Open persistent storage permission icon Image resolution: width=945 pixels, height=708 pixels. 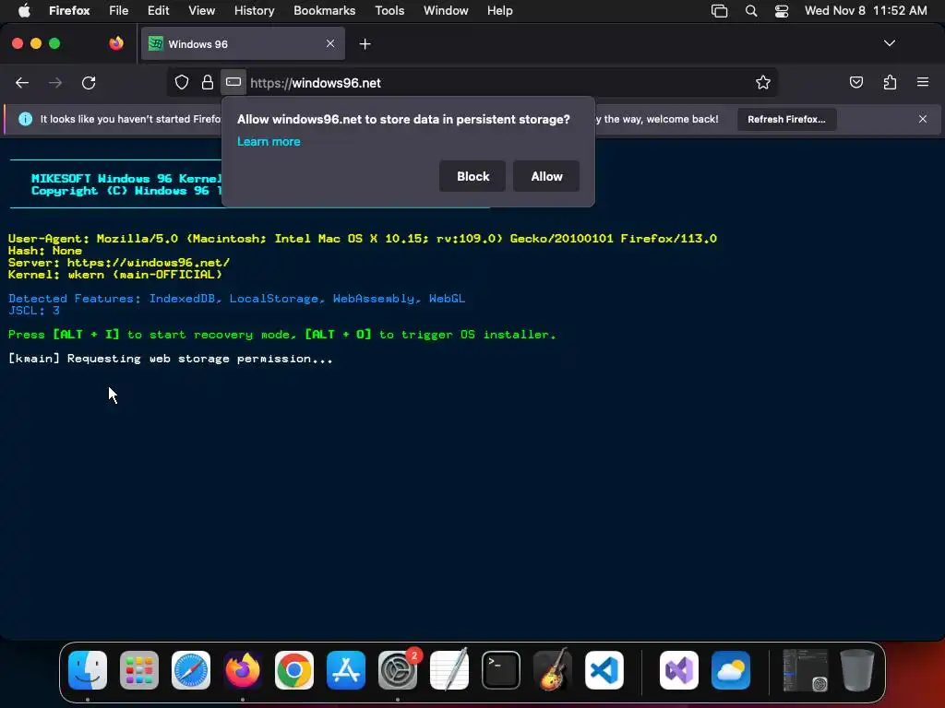pos(233,82)
